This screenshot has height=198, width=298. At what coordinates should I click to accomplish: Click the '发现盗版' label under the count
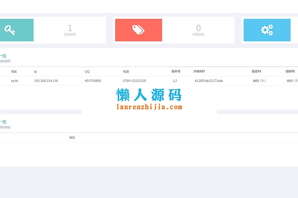point(198,34)
